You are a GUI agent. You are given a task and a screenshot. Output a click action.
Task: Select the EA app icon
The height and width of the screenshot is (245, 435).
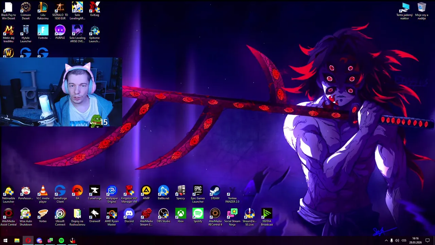click(x=77, y=193)
